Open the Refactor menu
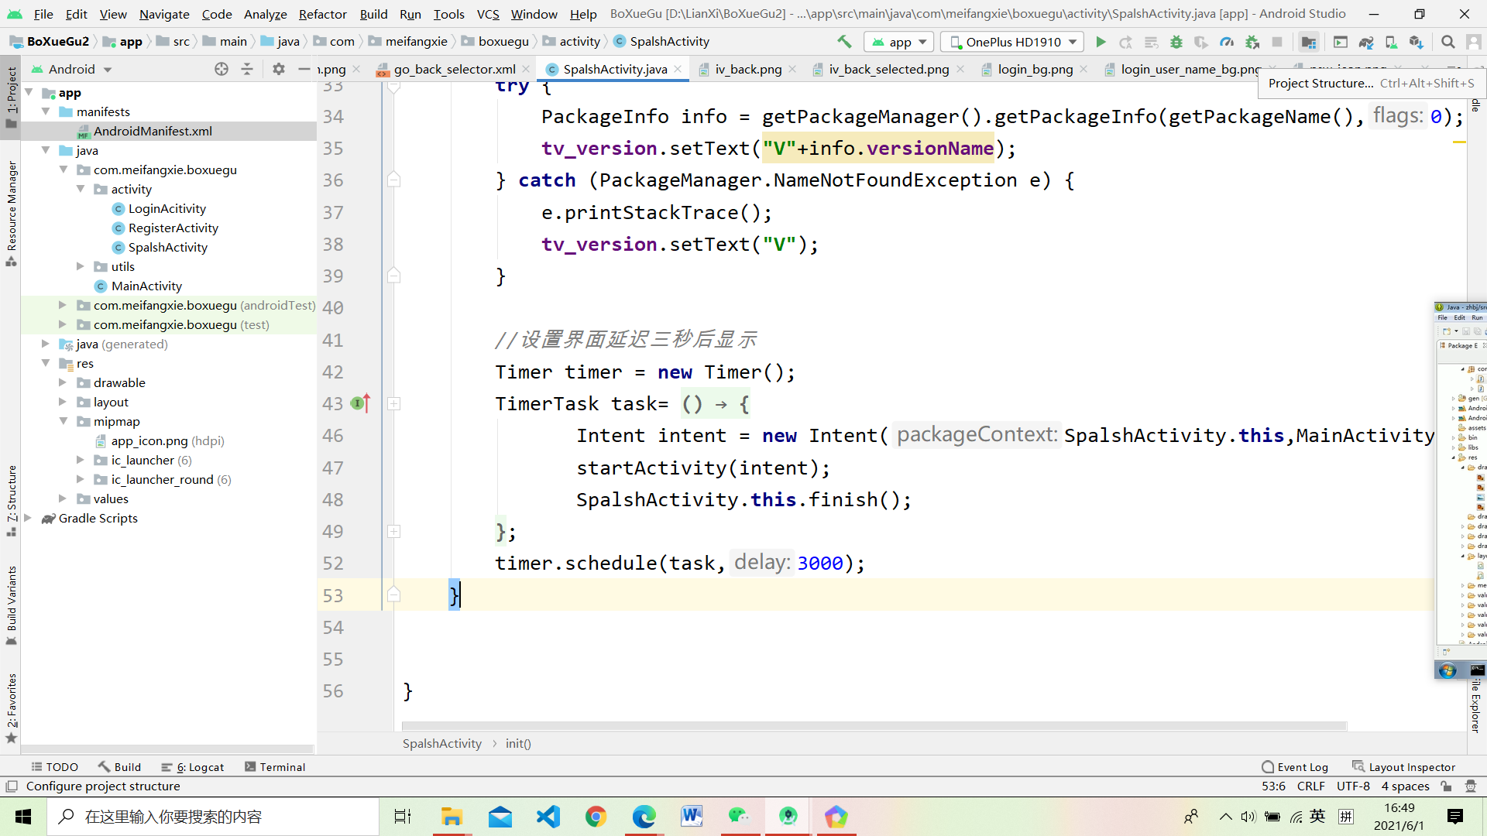Screen dimensions: 1487x836 (322, 14)
